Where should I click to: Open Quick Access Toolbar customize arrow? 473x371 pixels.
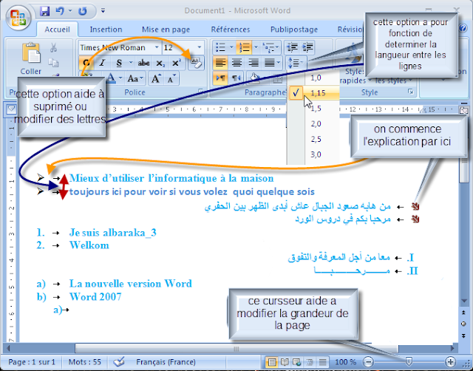click(103, 11)
